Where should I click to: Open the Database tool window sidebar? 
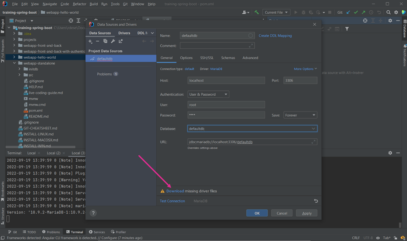tap(404, 29)
